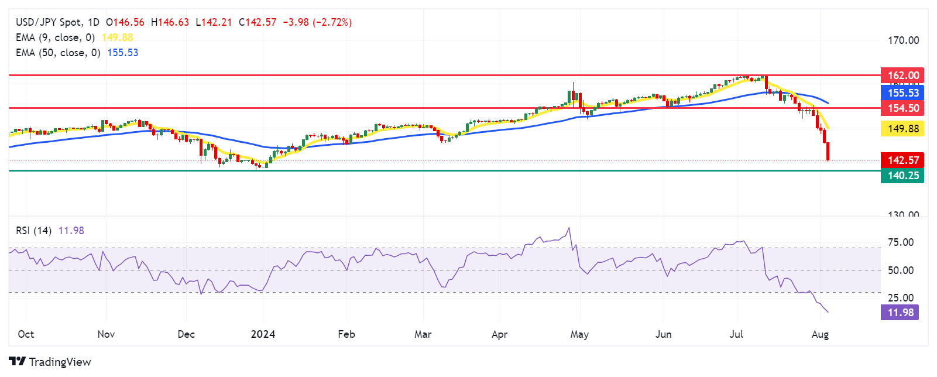Click the current price 142.57 label

902,160
